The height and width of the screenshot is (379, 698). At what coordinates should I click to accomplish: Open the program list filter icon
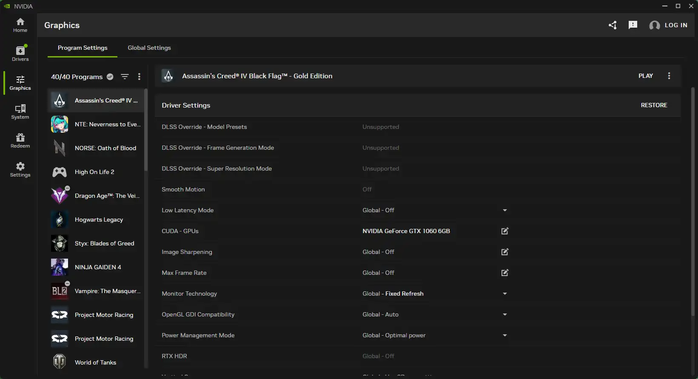[x=125, y=77]
